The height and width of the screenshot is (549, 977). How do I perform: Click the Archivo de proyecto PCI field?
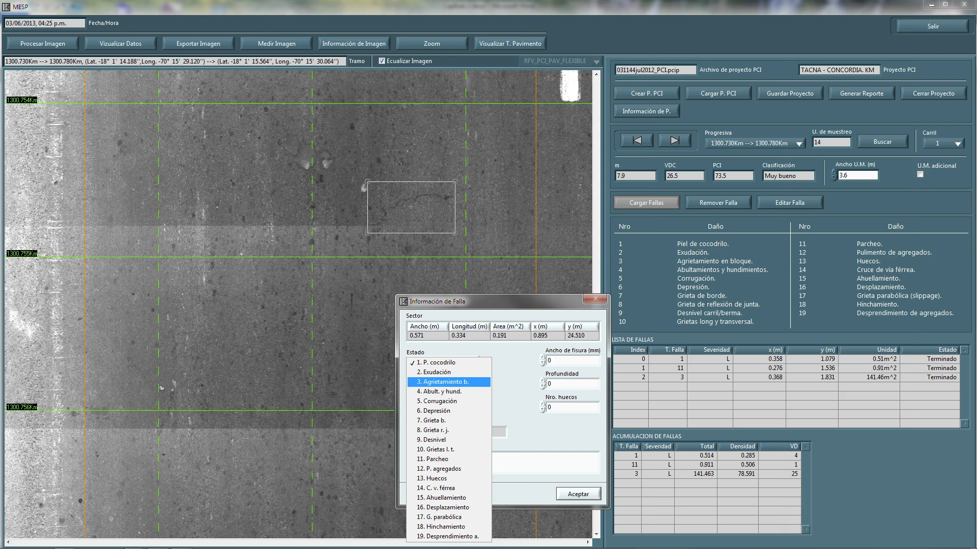click(655, 70)
